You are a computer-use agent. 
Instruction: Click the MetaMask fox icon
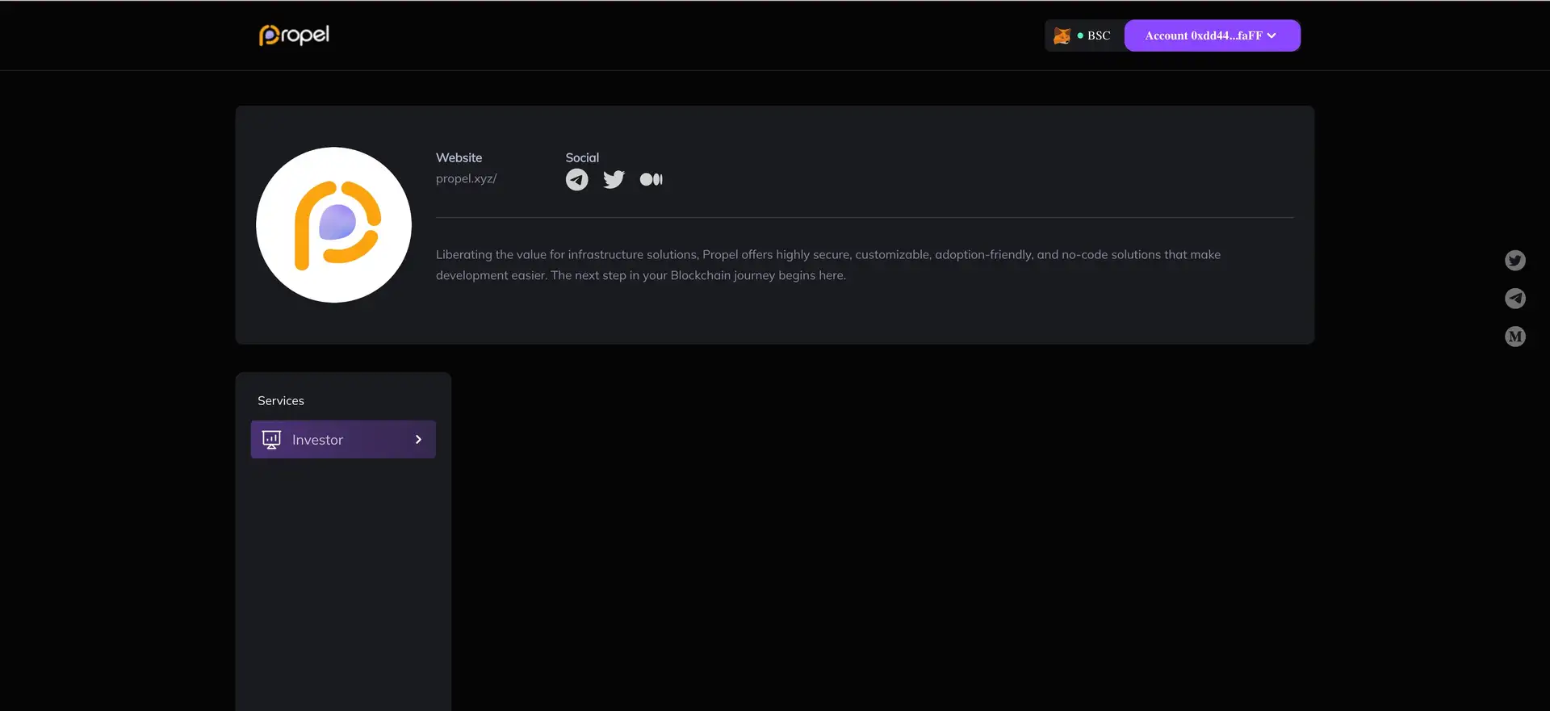point(1062,36)
